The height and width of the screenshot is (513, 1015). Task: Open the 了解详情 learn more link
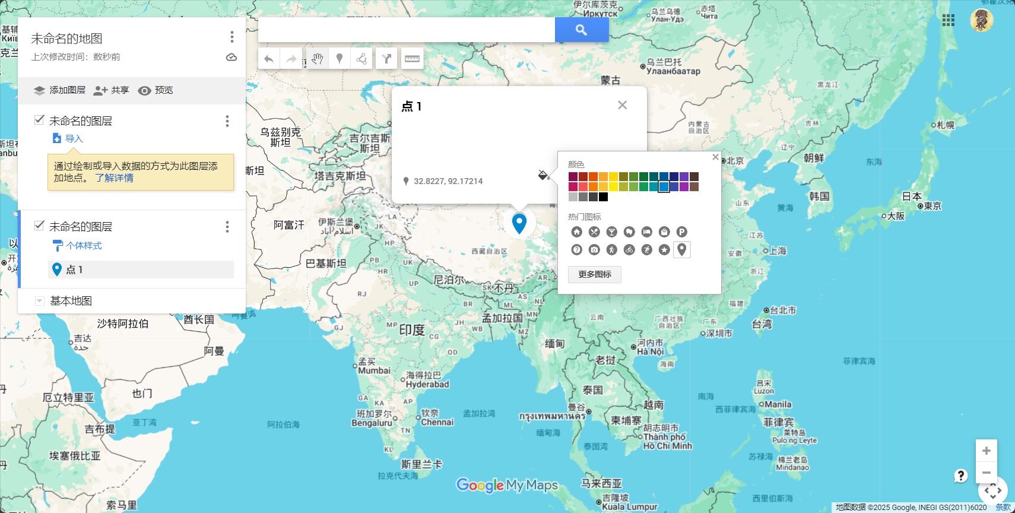tap(114, 178)
